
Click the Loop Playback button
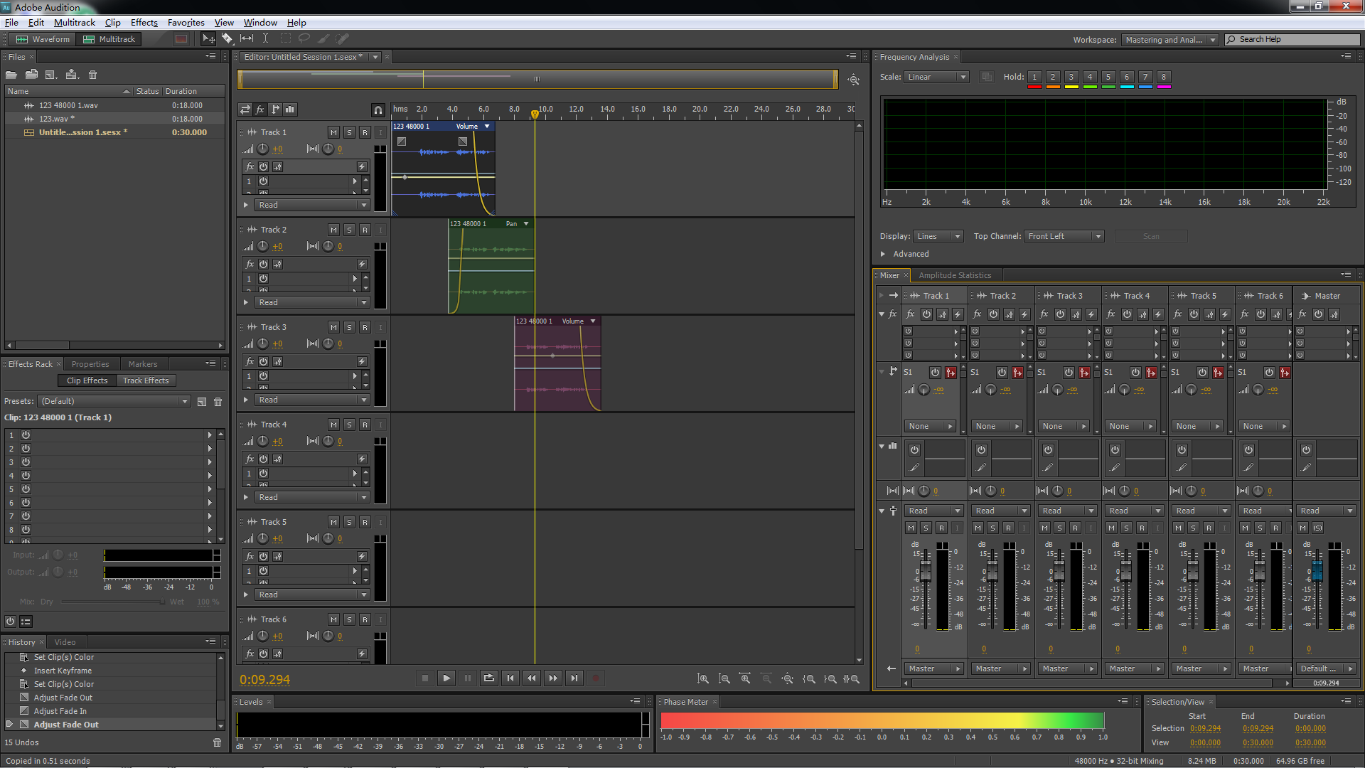488,678
